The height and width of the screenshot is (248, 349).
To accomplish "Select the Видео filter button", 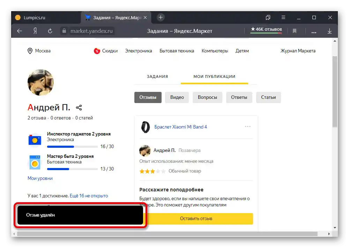I will click(177, 97).
